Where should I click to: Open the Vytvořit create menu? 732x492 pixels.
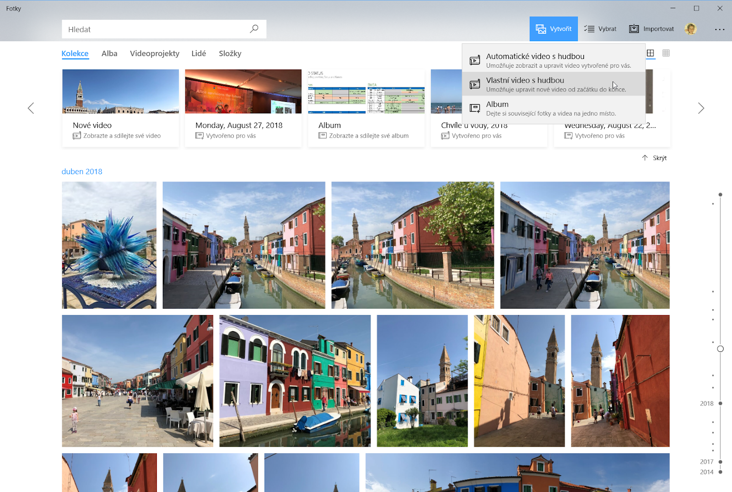[554, 29]
